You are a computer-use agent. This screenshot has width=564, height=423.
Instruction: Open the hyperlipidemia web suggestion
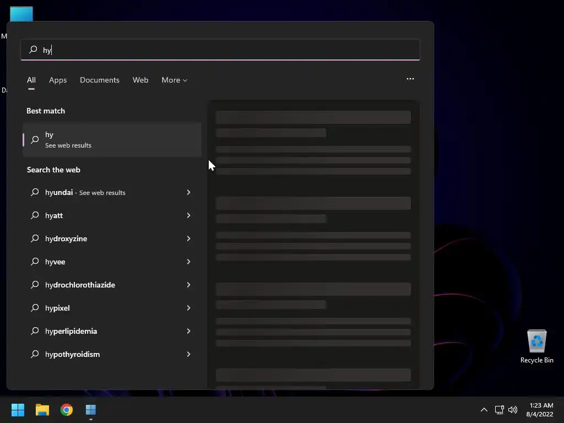point(112,331)
